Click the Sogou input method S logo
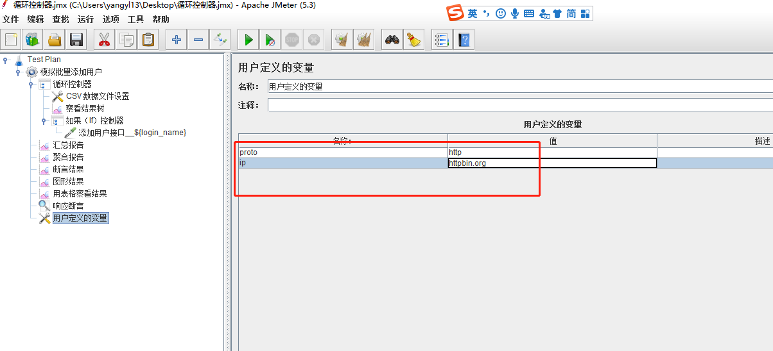Screen dimensions: 773x351 pos(455,13)
